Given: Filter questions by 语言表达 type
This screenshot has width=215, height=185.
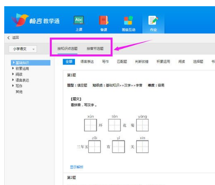Looking at the screenshot, I should click(87, 62).
